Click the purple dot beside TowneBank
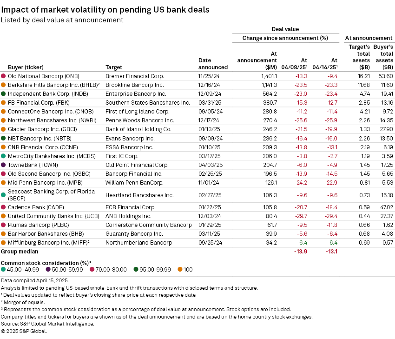This screenshot has width=395, height=339. (4, 165)
